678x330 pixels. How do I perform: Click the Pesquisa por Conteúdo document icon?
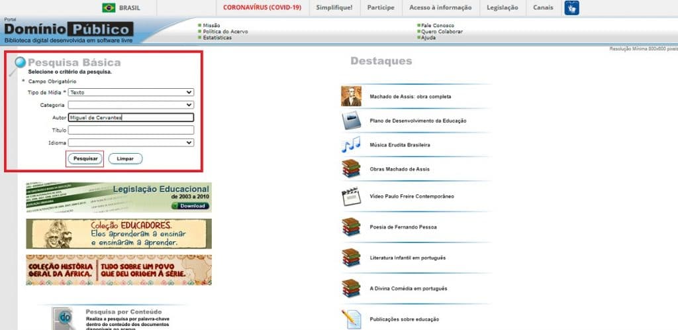63,319
